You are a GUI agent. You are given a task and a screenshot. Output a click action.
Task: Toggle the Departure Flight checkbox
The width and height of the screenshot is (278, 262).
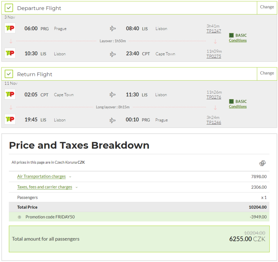9,8
